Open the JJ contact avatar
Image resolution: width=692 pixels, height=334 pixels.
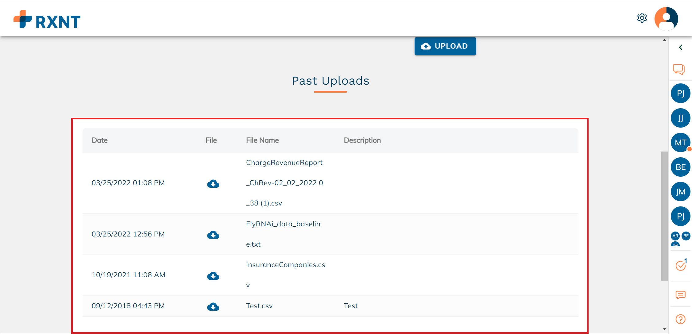[x=680, y=118]
